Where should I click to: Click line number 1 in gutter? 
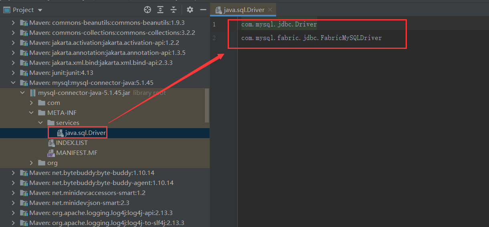[214, 24]
